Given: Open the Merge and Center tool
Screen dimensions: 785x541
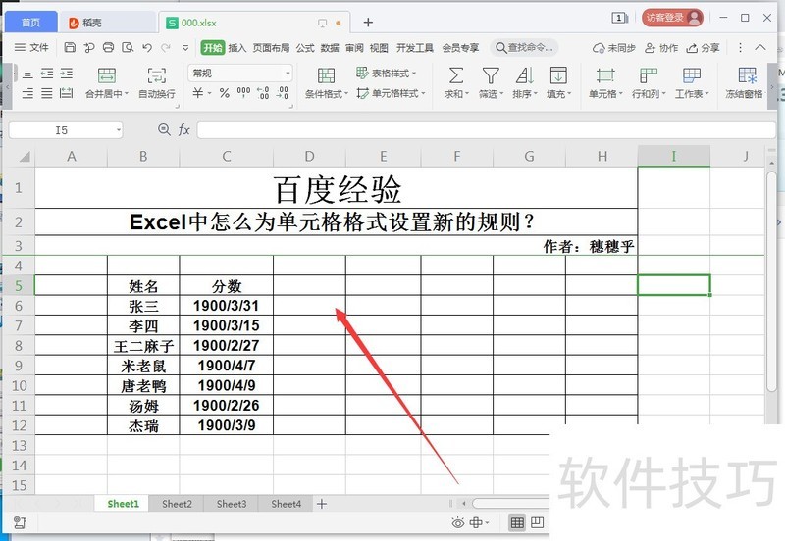Looking at the screenshot, I should [x=107, y=83].
